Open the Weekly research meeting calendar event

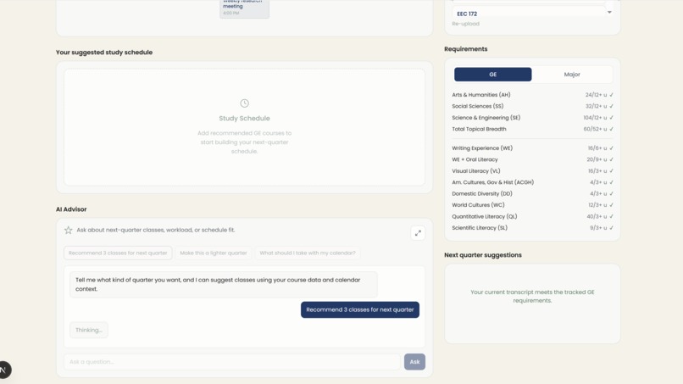[x=244, y=8]
